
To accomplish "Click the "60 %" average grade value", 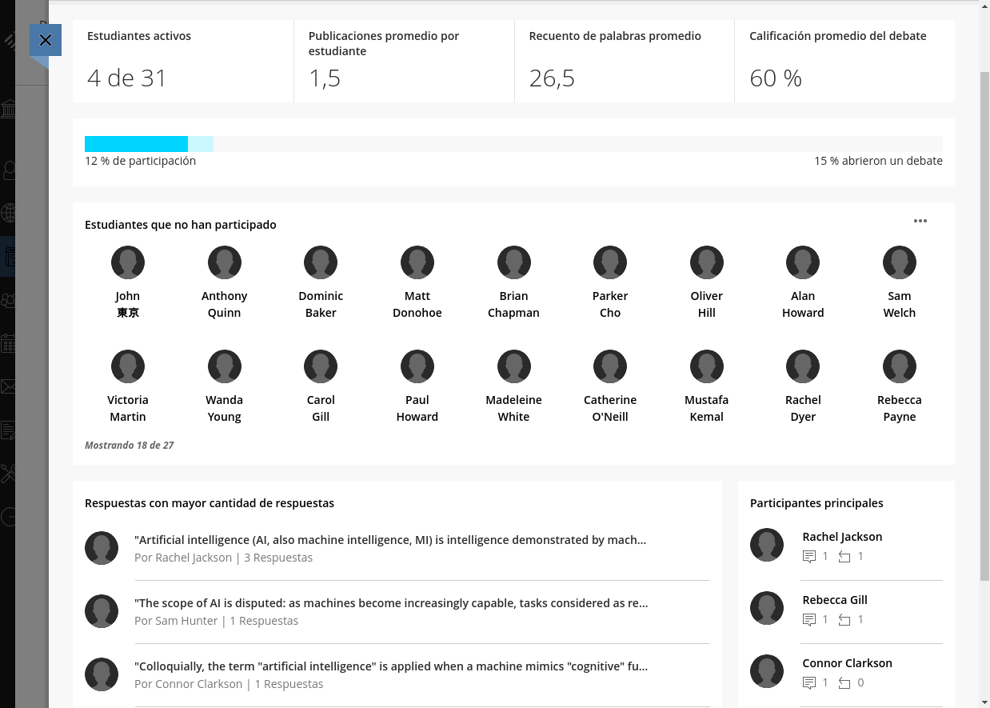I will point(776,78).
